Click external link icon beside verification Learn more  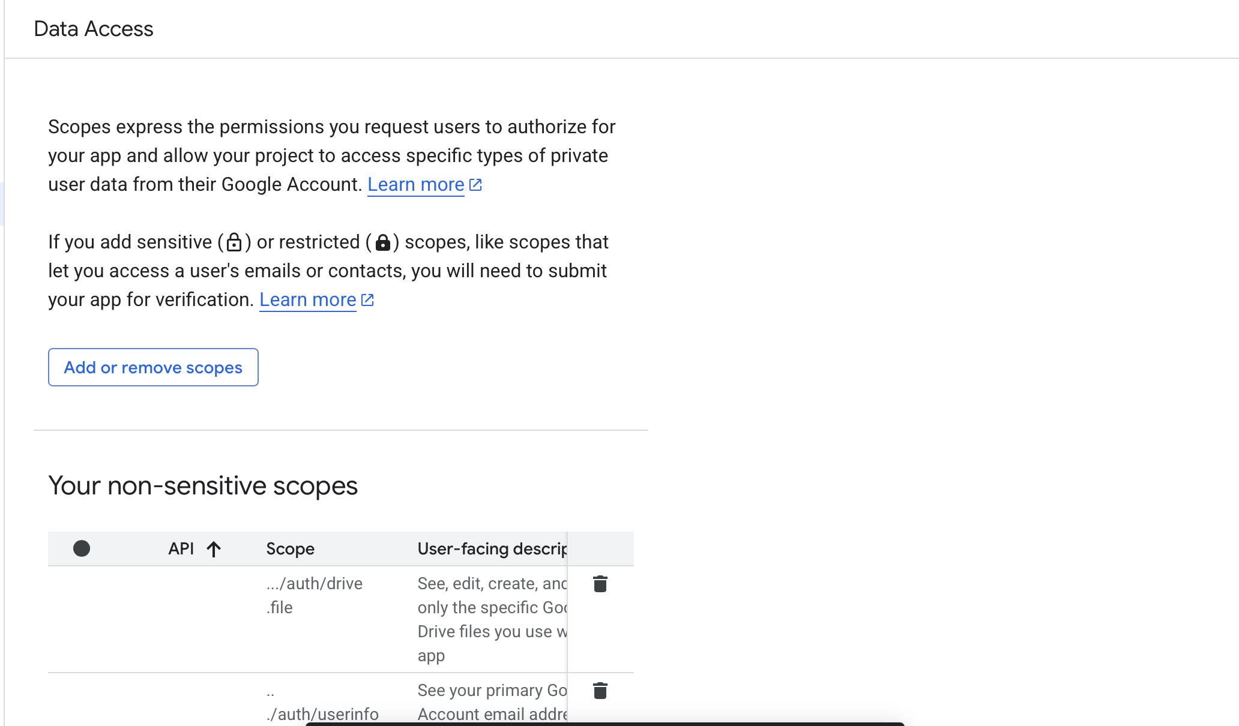point(367,299)
